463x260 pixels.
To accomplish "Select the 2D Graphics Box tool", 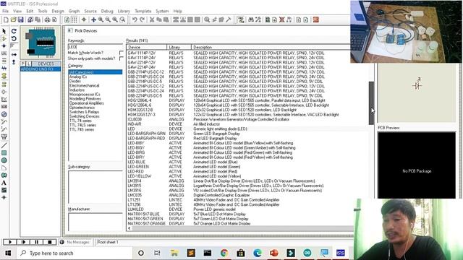I will tap(4, 152).
